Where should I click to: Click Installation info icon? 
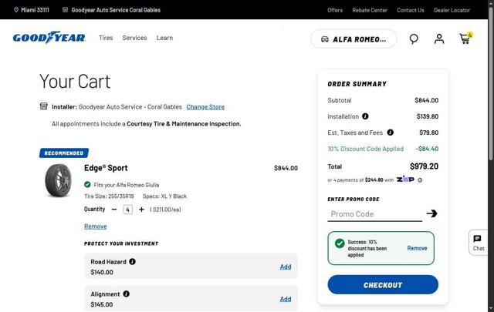[x=365, y=116]
